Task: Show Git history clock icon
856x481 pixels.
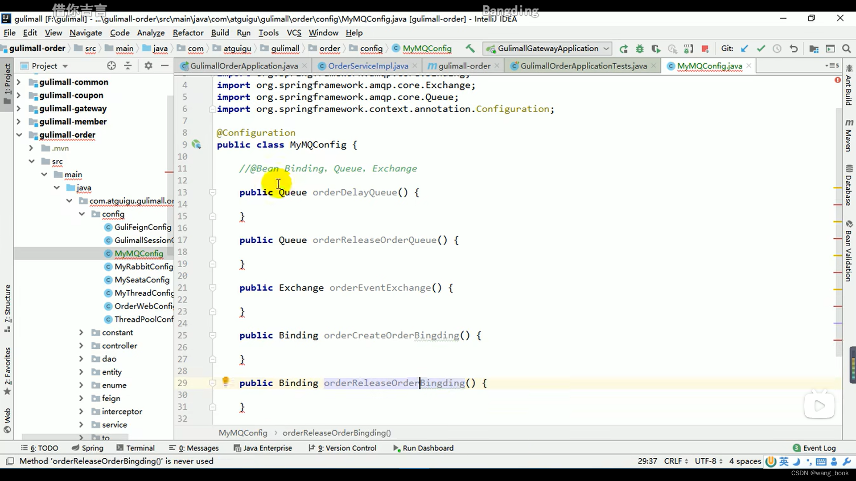Action: click(777, 49)
